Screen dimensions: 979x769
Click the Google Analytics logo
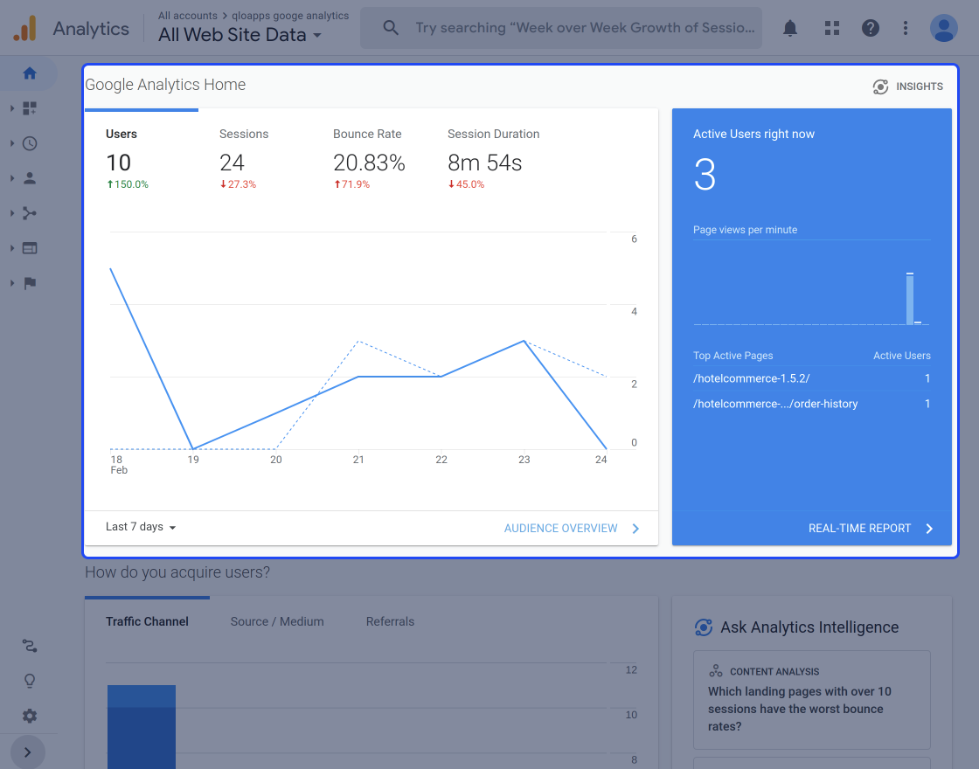tap(25, 28)
